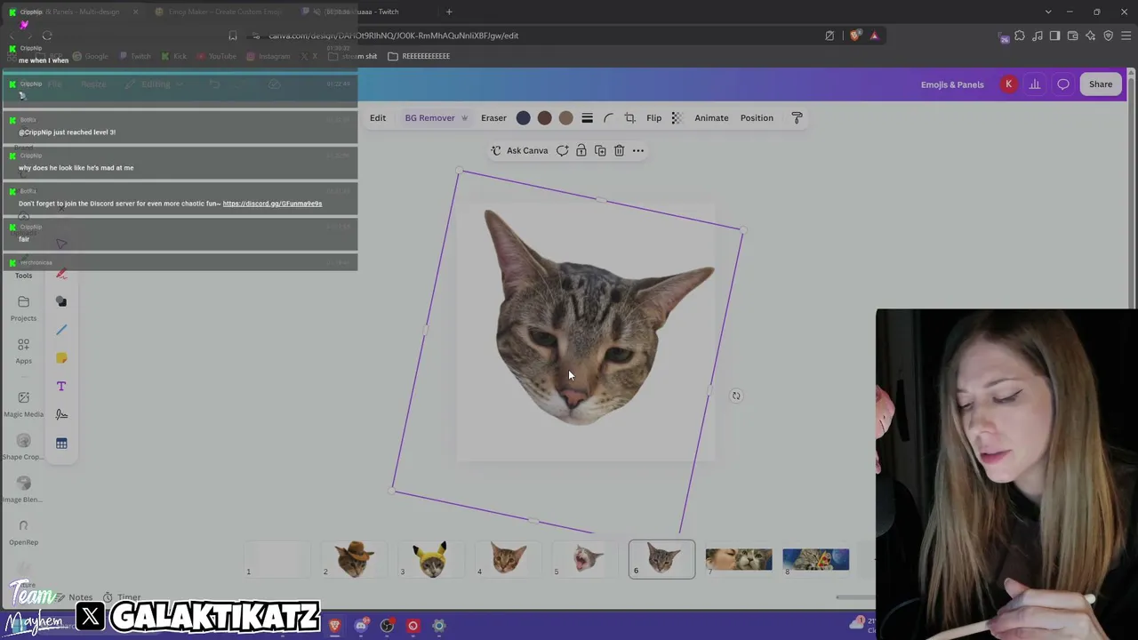This screenshot has width=1138, height=640.
Task: Click the browser address bar
Action: 533,36
